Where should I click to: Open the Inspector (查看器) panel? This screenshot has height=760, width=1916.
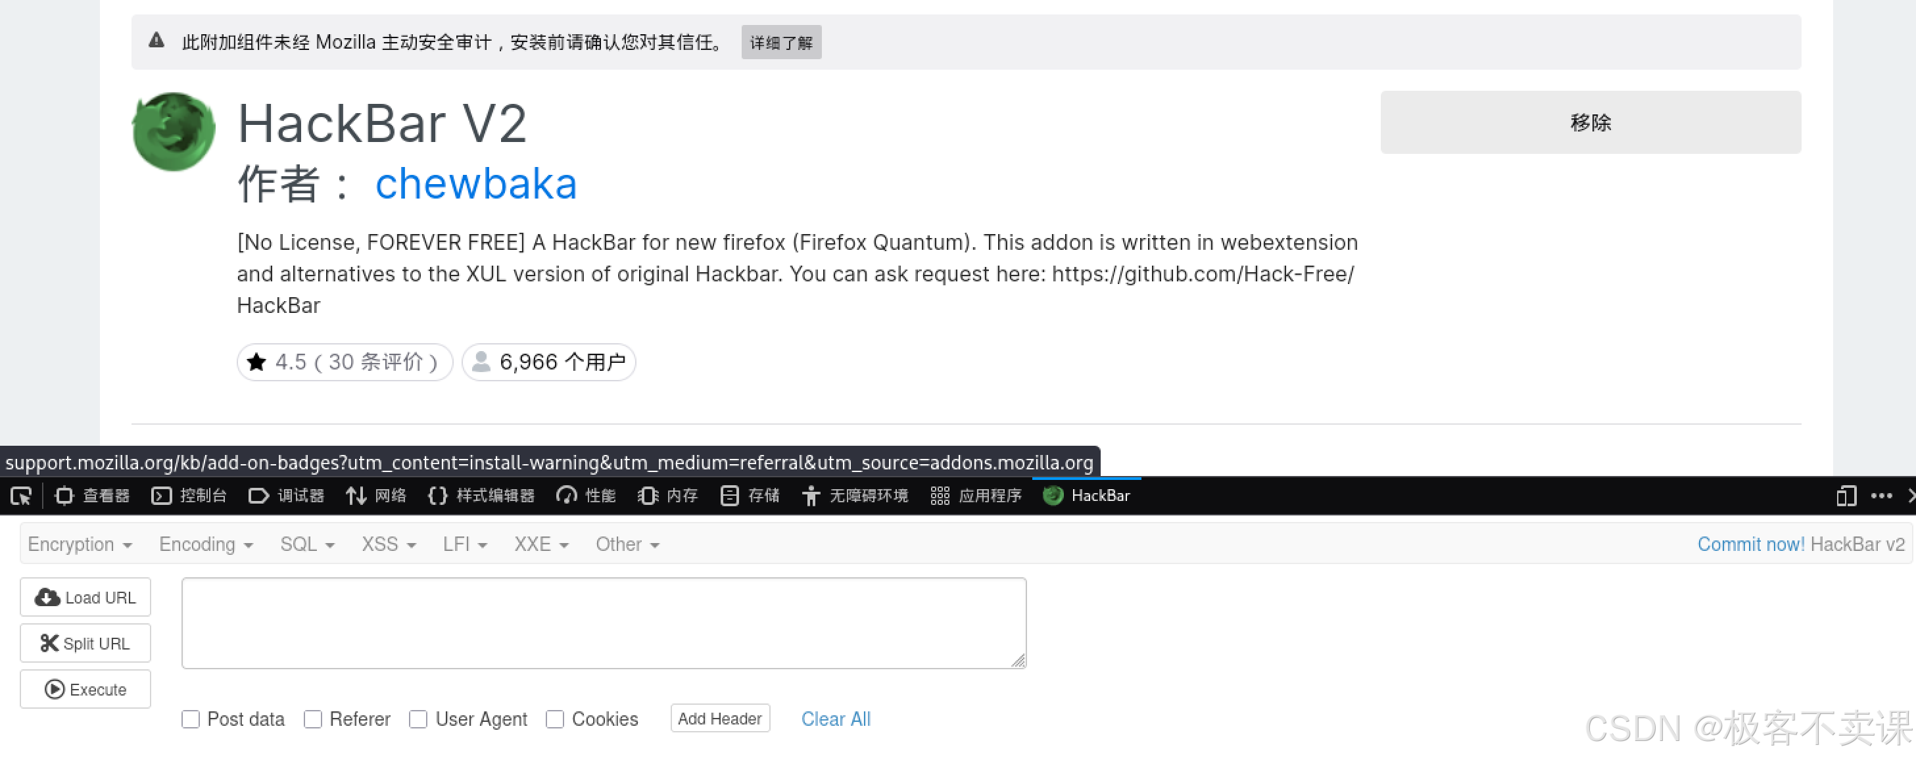pos(93,496)
